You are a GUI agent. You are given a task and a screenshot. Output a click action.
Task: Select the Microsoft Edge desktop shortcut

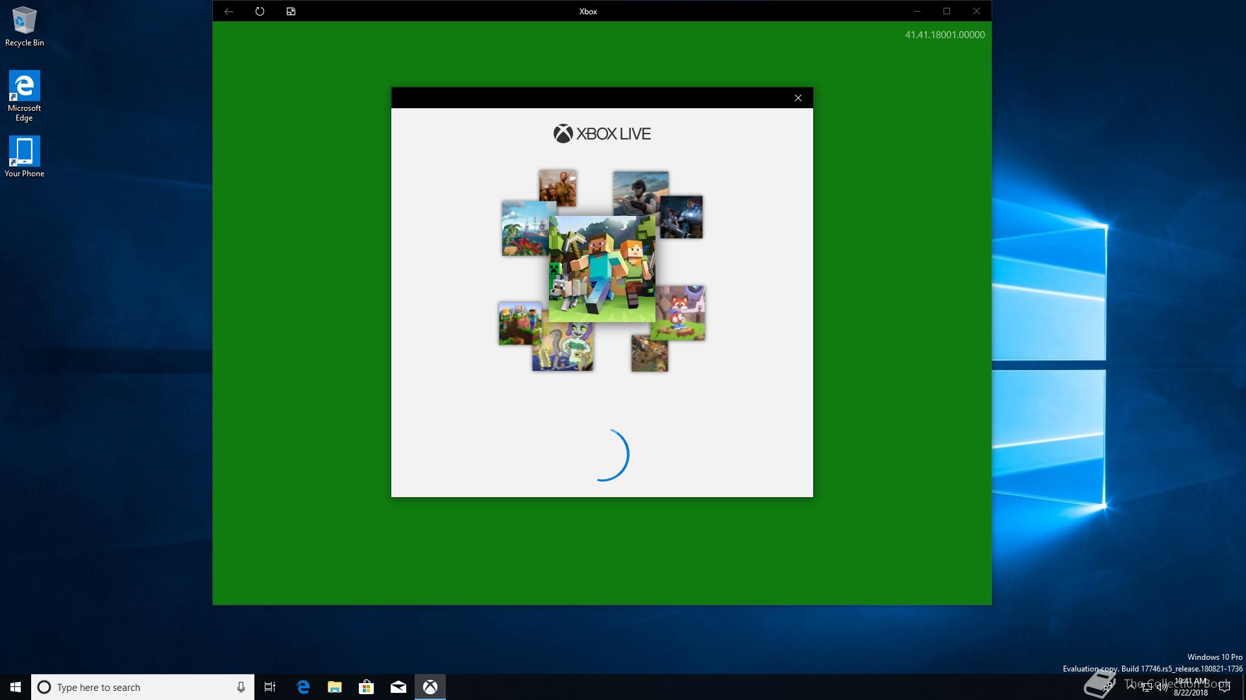[24, 96]
